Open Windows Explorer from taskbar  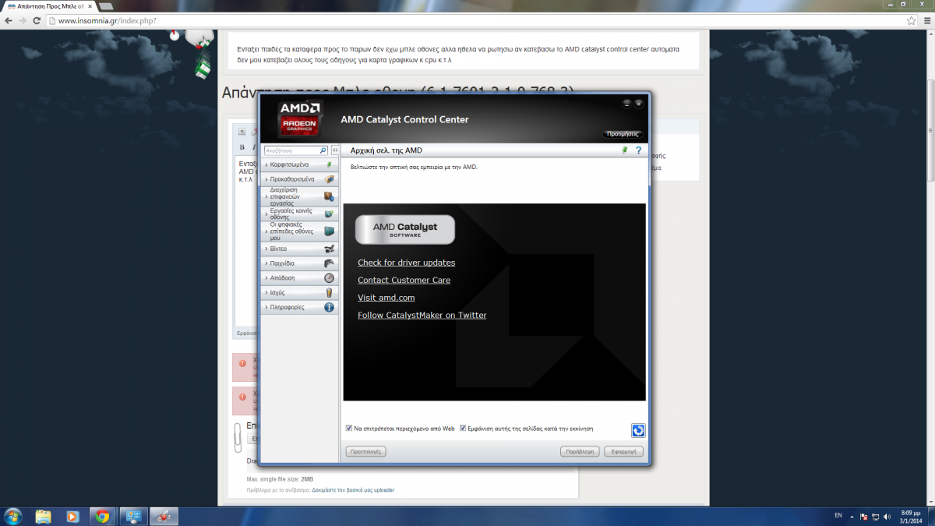pos(43,516)
